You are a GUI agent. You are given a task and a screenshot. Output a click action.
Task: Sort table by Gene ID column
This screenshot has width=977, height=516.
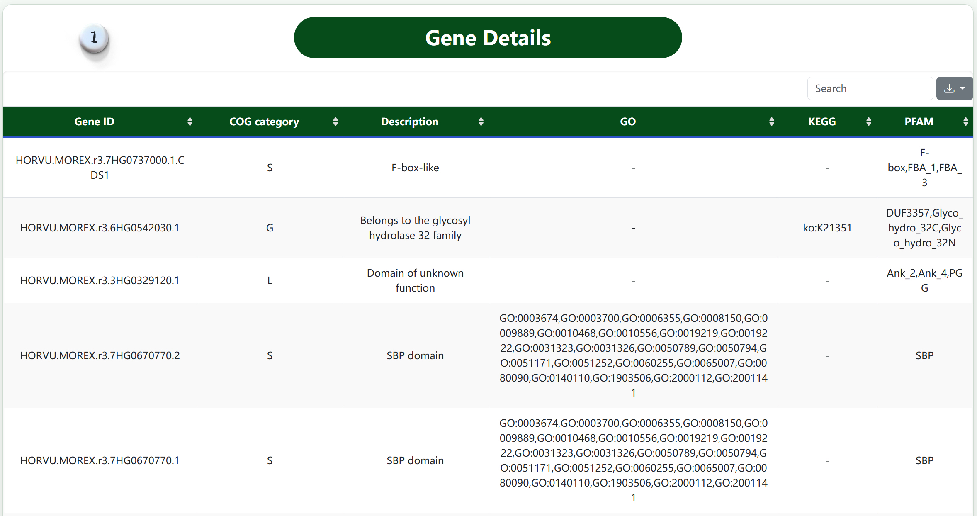point(100,122)
